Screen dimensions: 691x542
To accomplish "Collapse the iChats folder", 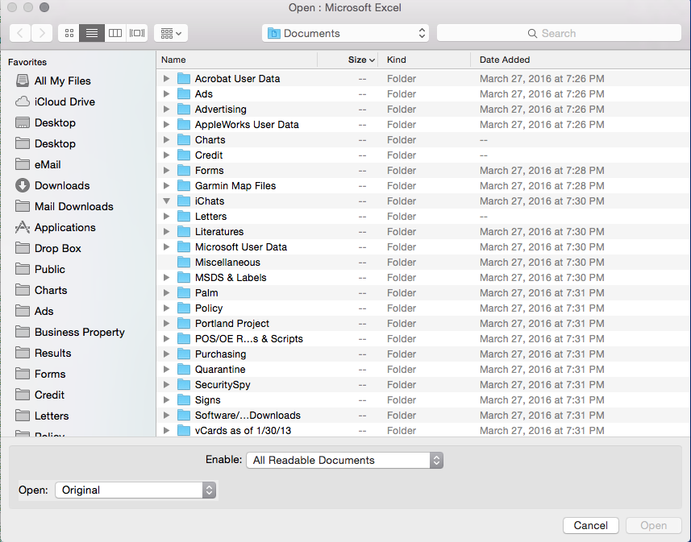I will click(166, 201).
